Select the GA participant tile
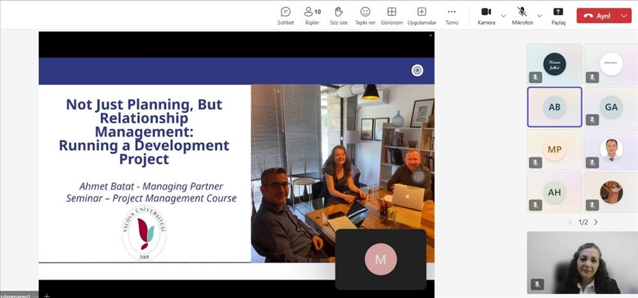638x298 pixels. [x=611, y=107]
